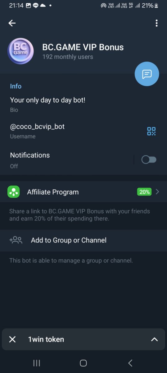Close the 1win token bar
The image size is (167, 373).
click(12, 339)
